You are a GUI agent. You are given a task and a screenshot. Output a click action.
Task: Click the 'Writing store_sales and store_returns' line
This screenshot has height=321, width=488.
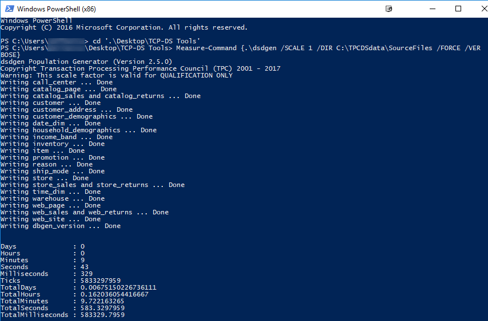click(93, 185)
